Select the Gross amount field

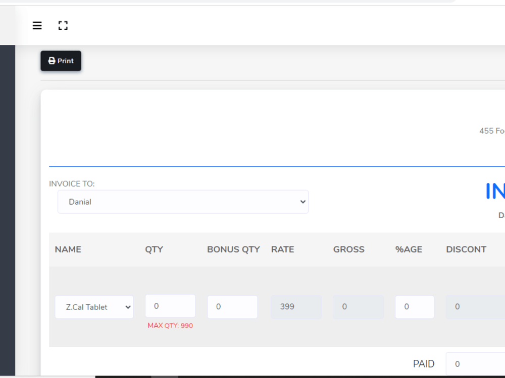tap(358, 307)
